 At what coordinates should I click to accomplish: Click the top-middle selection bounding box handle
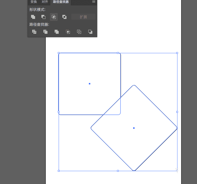tap(118, 53)
